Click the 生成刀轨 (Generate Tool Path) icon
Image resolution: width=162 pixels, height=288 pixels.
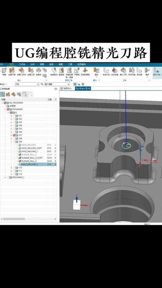point(106,70)
